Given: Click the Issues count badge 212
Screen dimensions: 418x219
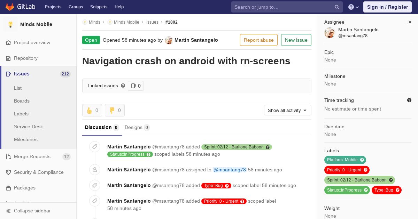Looking at the screenshot, I should (65, 74).
